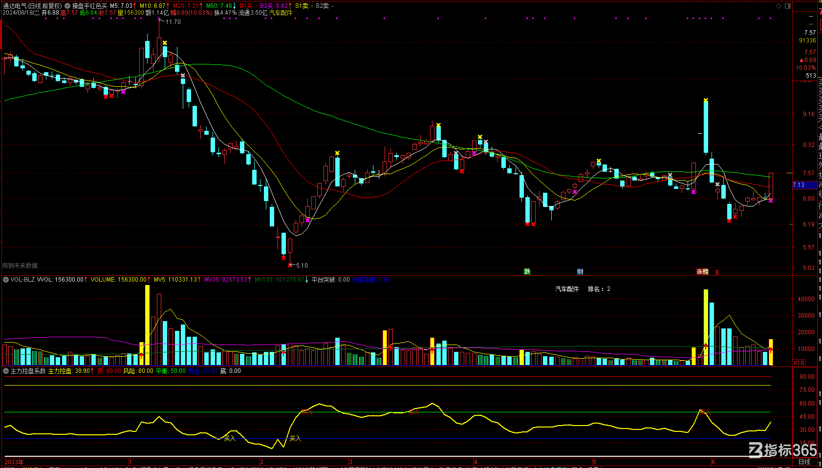
Task: Click the 用到未来数据 warning text
Action: click(20, 265)
